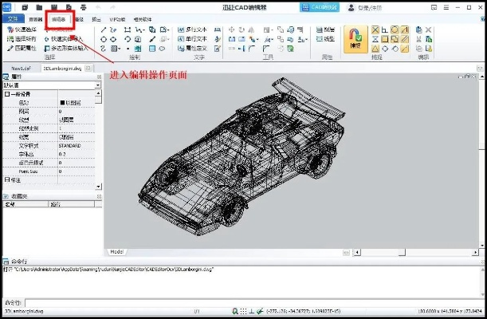Click the 图层 (Layer) tool in ribbon
This screenshot has width=487, height=319.
pyautogui.click(x=326, y=29)
